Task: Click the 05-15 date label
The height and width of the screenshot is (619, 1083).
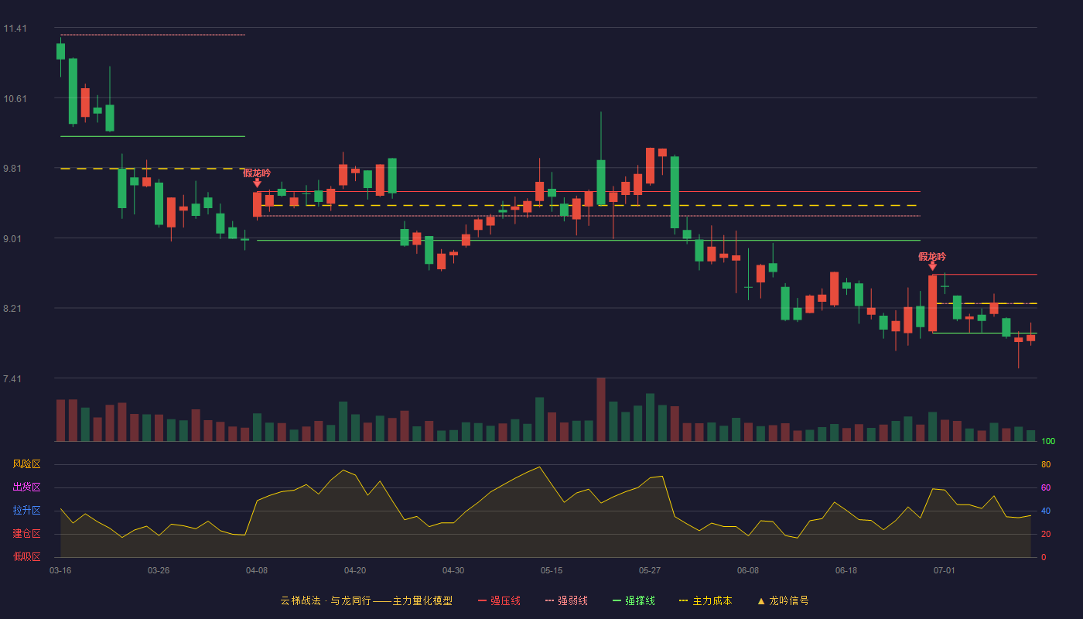Action: tap(552, 570)
